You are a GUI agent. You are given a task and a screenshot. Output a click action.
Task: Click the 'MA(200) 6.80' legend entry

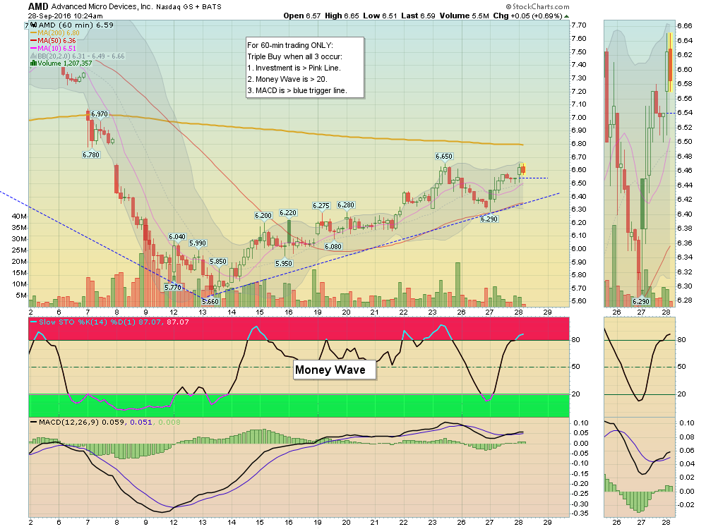point(59,33)
